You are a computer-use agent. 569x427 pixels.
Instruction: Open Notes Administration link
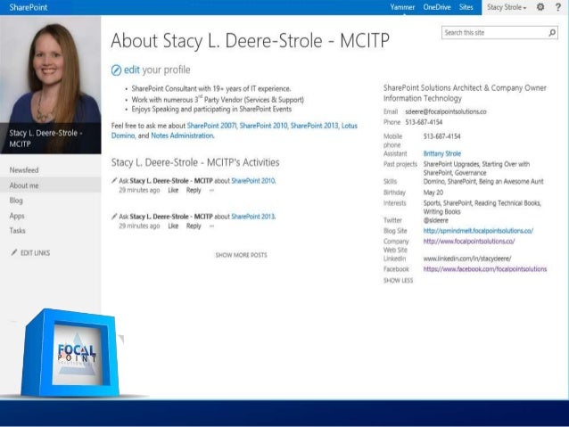(x=182, y=135)
